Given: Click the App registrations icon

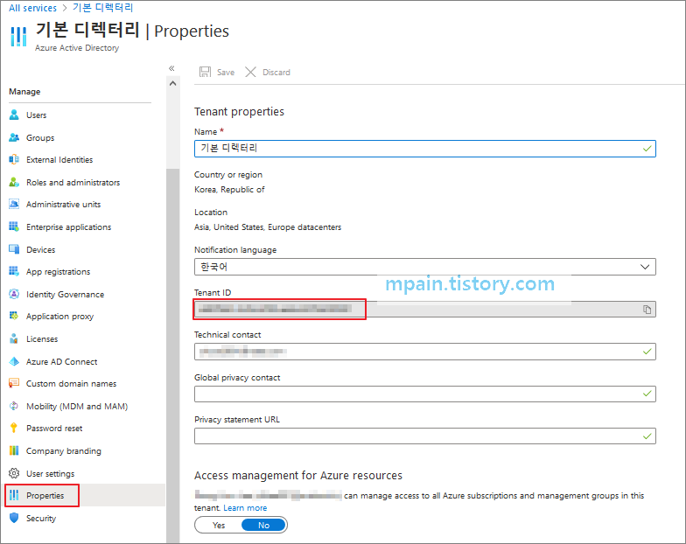Looking at the screenshot, I should click(14, 271).
